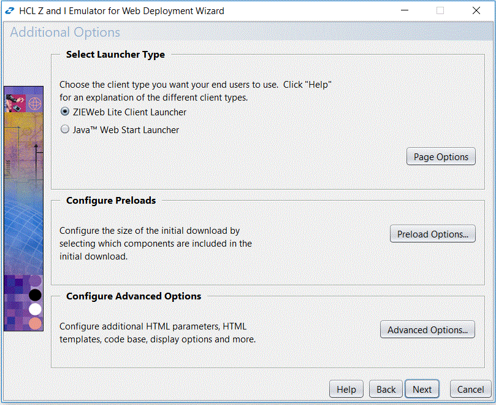Open the Preload Options dialog

tap(432, 234)
